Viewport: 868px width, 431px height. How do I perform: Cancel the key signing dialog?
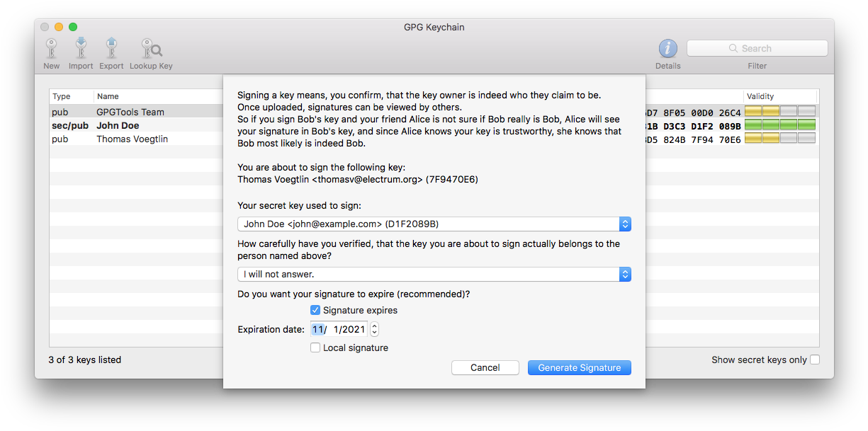pos(485,367)
